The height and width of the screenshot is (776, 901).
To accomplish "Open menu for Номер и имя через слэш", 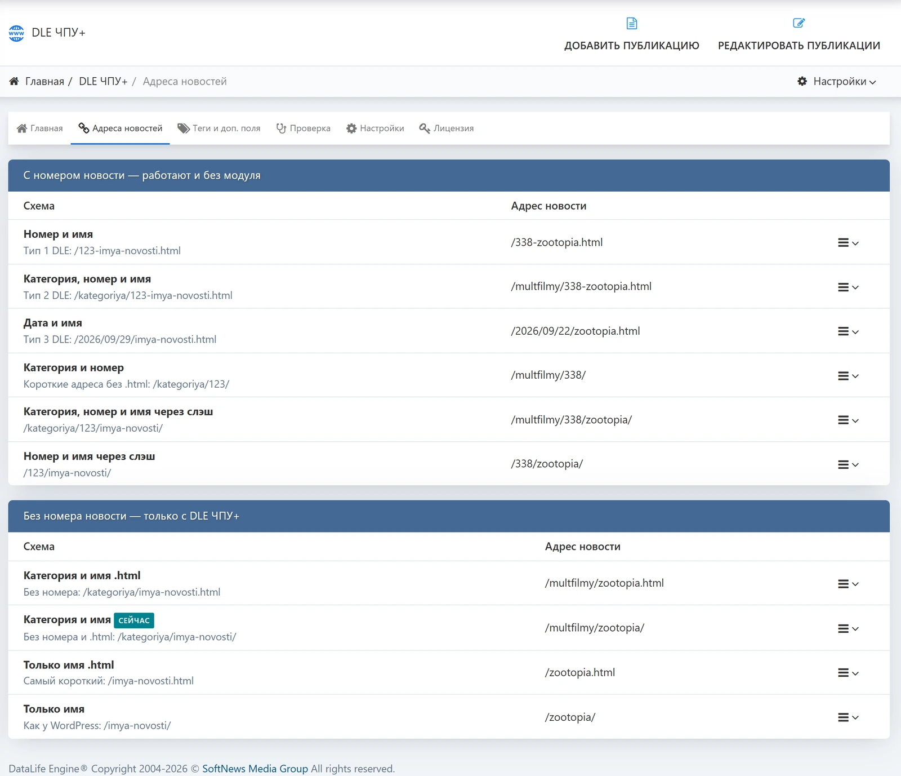I will click(x=848, y=465).
